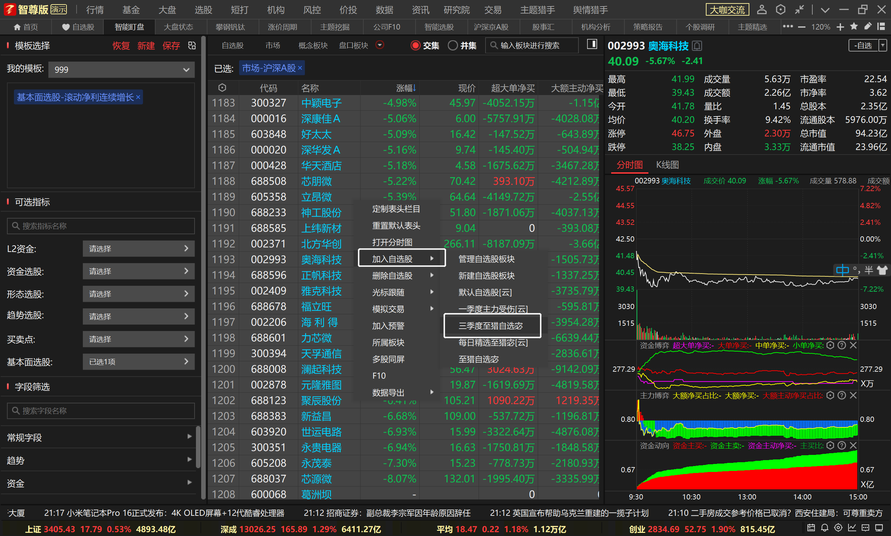Expand the 形态选股 请选择 selector
The width and height of the screenshot is (891, 536).
tap(139, 294)
